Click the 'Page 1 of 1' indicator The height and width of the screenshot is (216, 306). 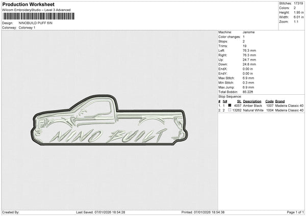pyautogui.click(x=295, y=212)
